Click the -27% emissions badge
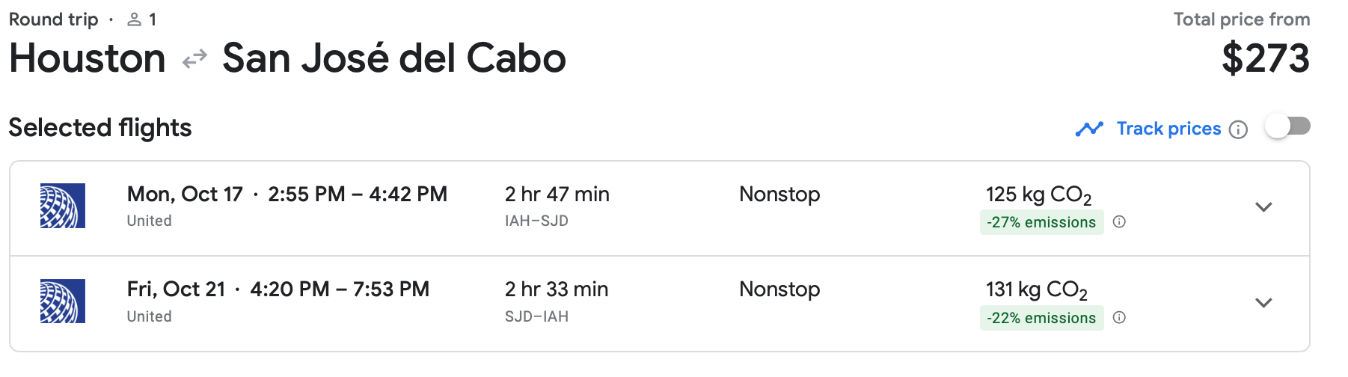This screenshot has height=377, width=1348. pyautogui.click(x=1041, y=222)
